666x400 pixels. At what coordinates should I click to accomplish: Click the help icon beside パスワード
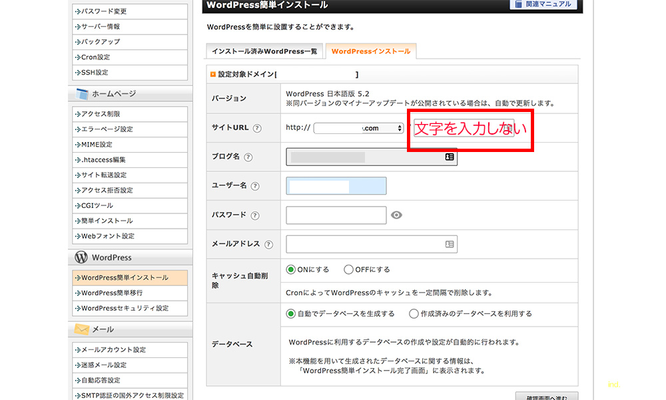[255, 215]
